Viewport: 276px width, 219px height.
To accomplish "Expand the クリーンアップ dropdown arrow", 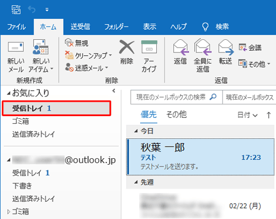I will 110,55.
